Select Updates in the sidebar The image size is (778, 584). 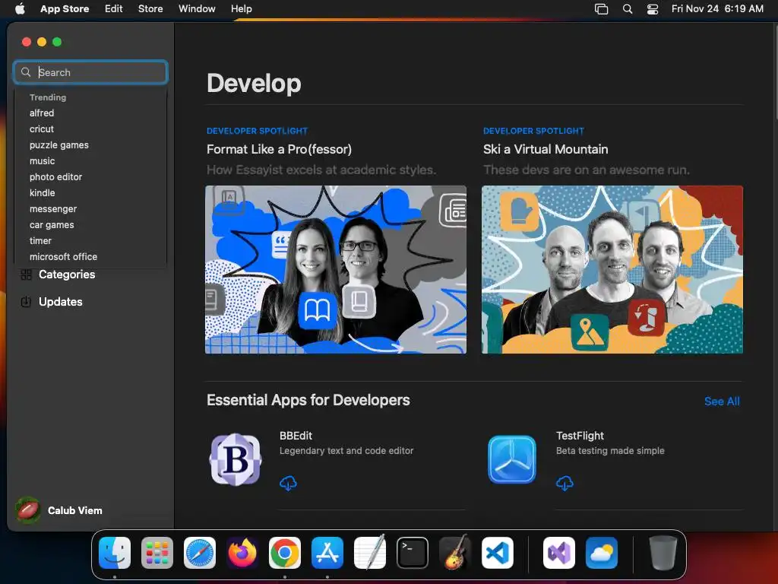coord(61,301)
